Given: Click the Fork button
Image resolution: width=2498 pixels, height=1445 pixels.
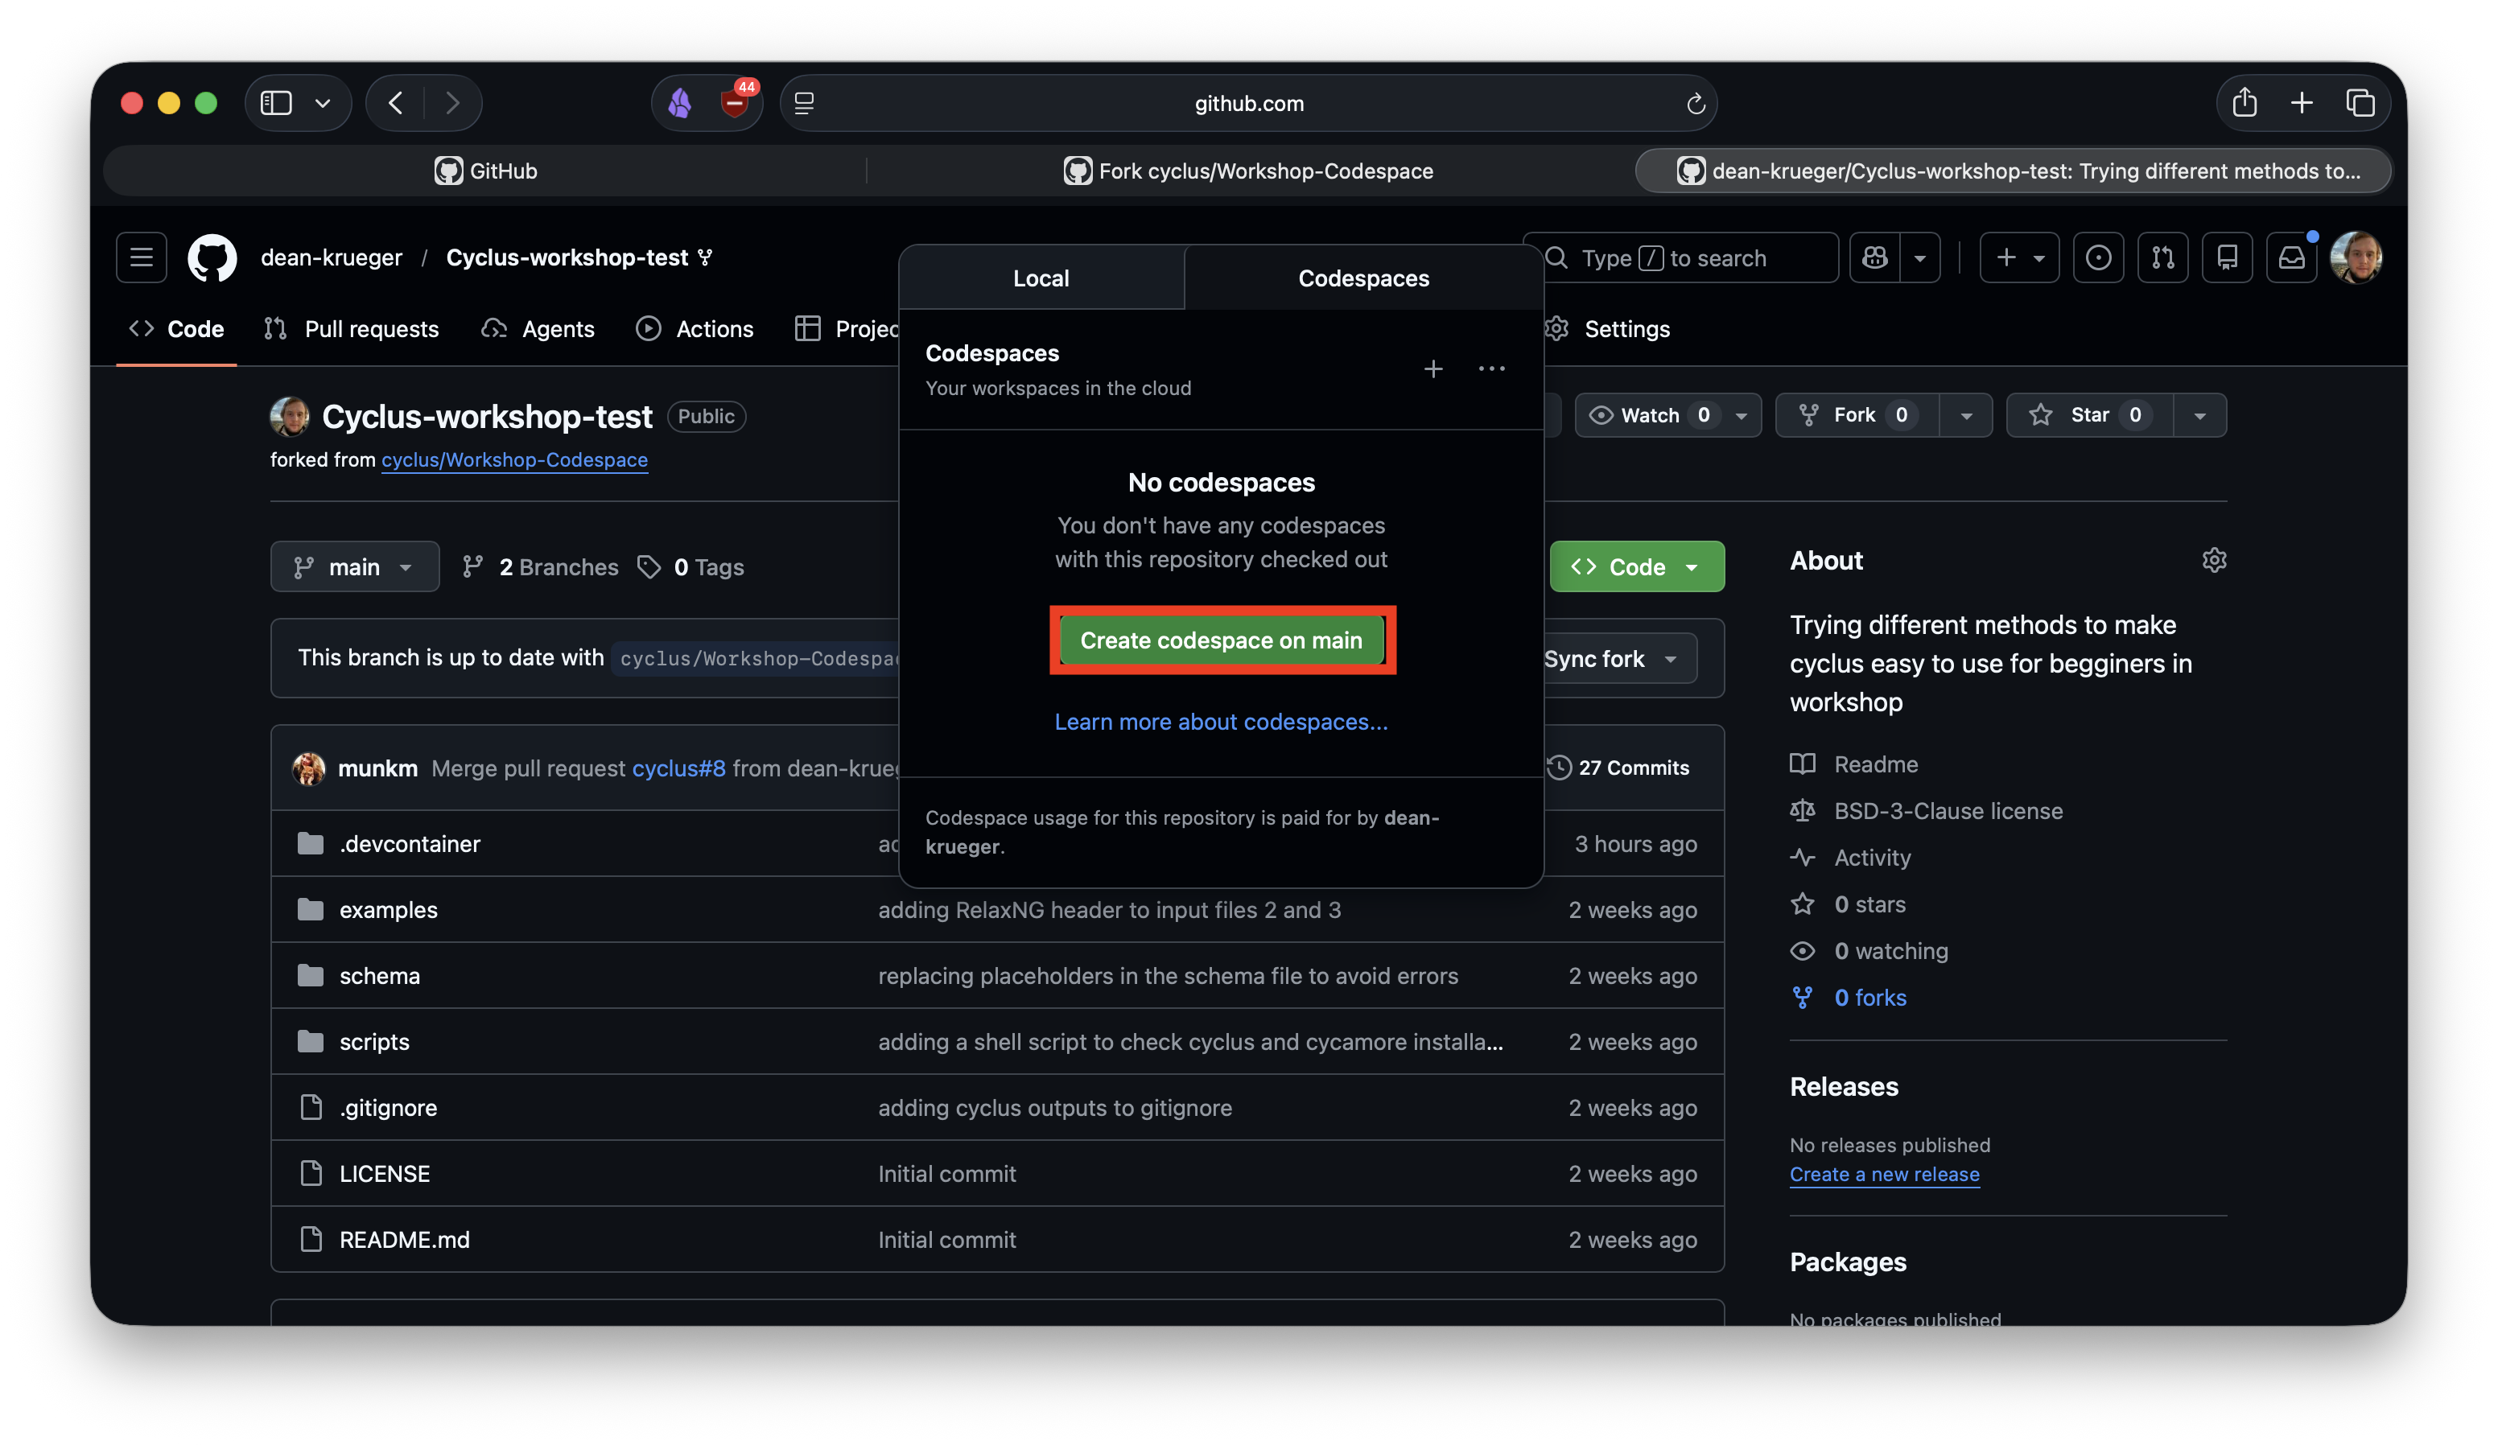Looking at the screenshot, I should 1856,415.
